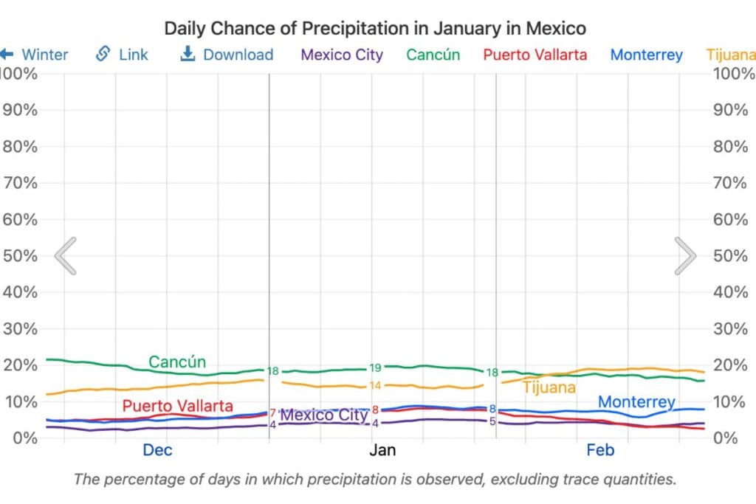Select the Jan month label

point(382,450)
